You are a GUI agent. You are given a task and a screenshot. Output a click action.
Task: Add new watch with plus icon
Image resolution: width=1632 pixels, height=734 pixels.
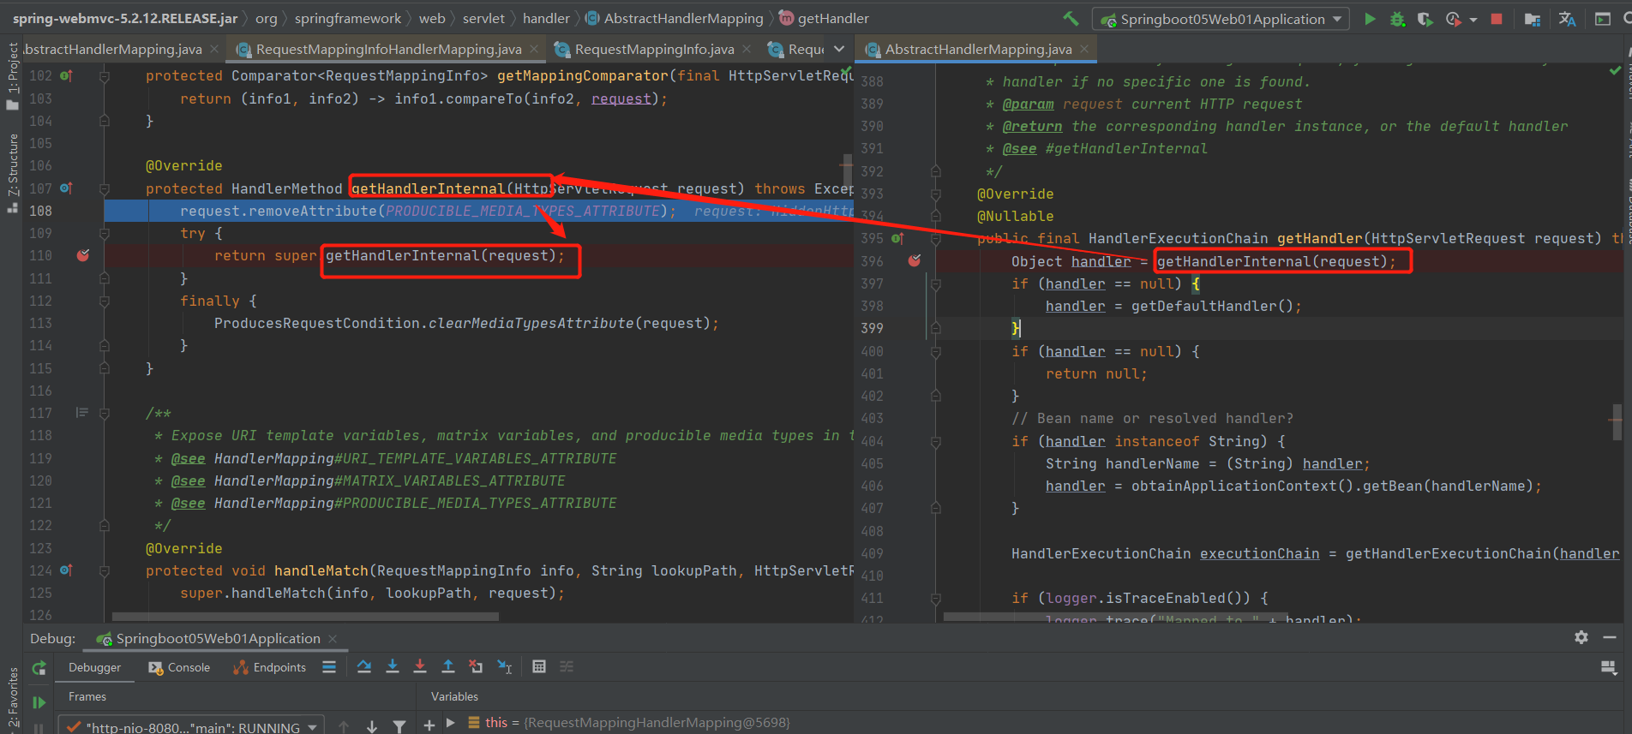[x=429, y=725]
